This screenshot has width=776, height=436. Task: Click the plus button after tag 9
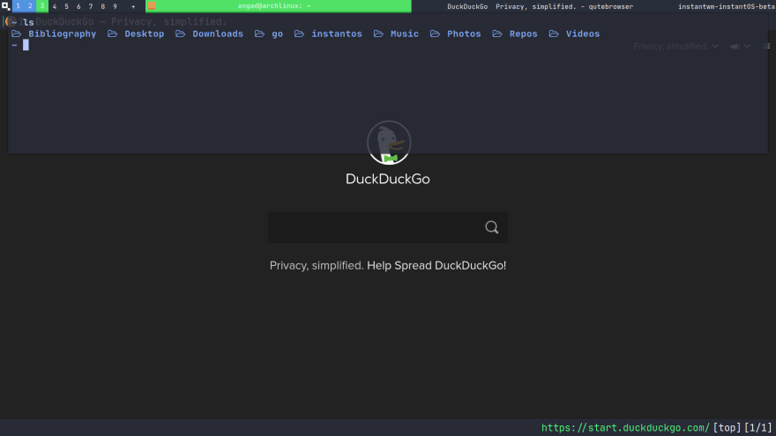[x=133, y=6]
